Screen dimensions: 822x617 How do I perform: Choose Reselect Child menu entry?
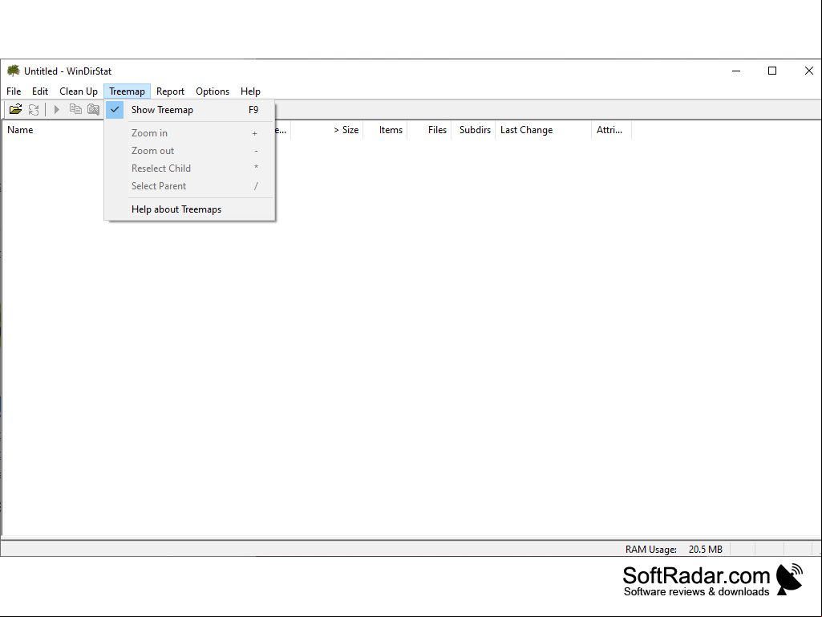click(189, 168)
